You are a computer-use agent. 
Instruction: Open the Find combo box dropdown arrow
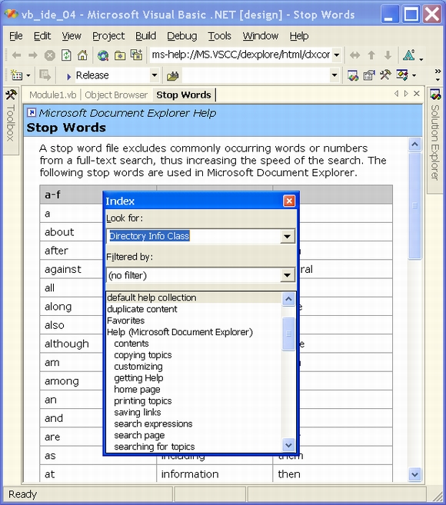pyautogui.click(x=334, y=75)
